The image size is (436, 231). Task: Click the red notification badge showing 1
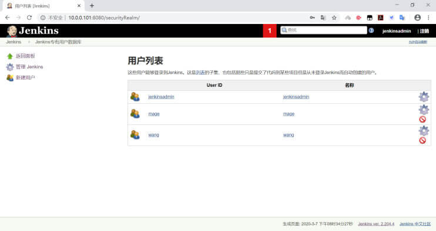coord(270,31)
